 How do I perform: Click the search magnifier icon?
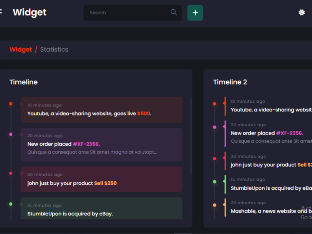pos(174,12)
